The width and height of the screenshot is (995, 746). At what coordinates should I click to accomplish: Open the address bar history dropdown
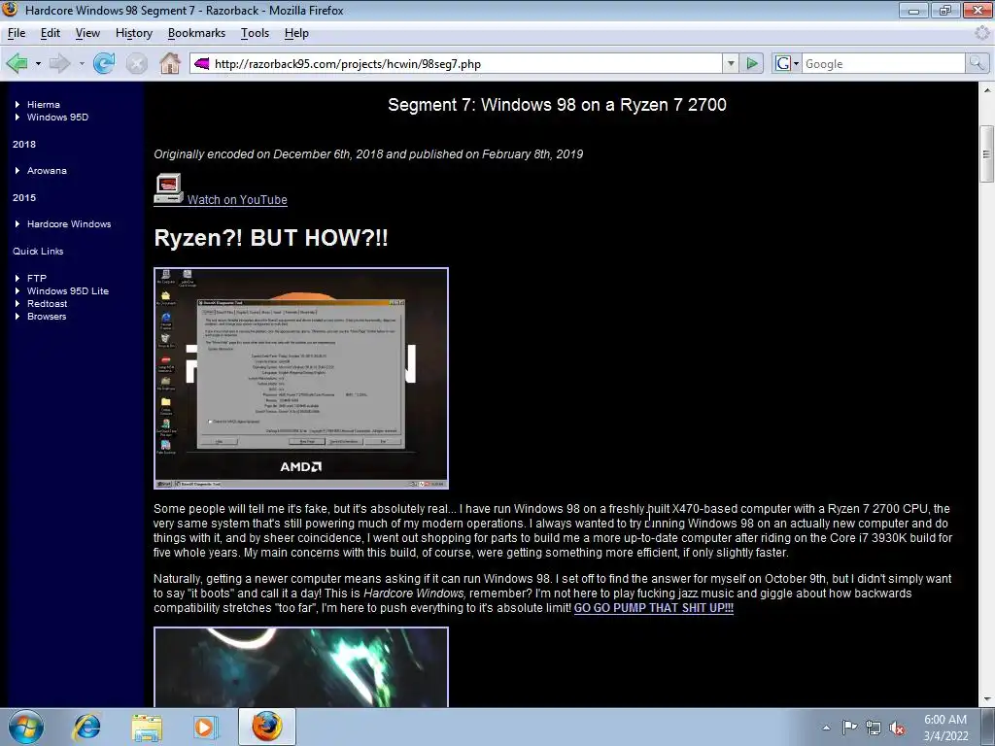(731, 63)
